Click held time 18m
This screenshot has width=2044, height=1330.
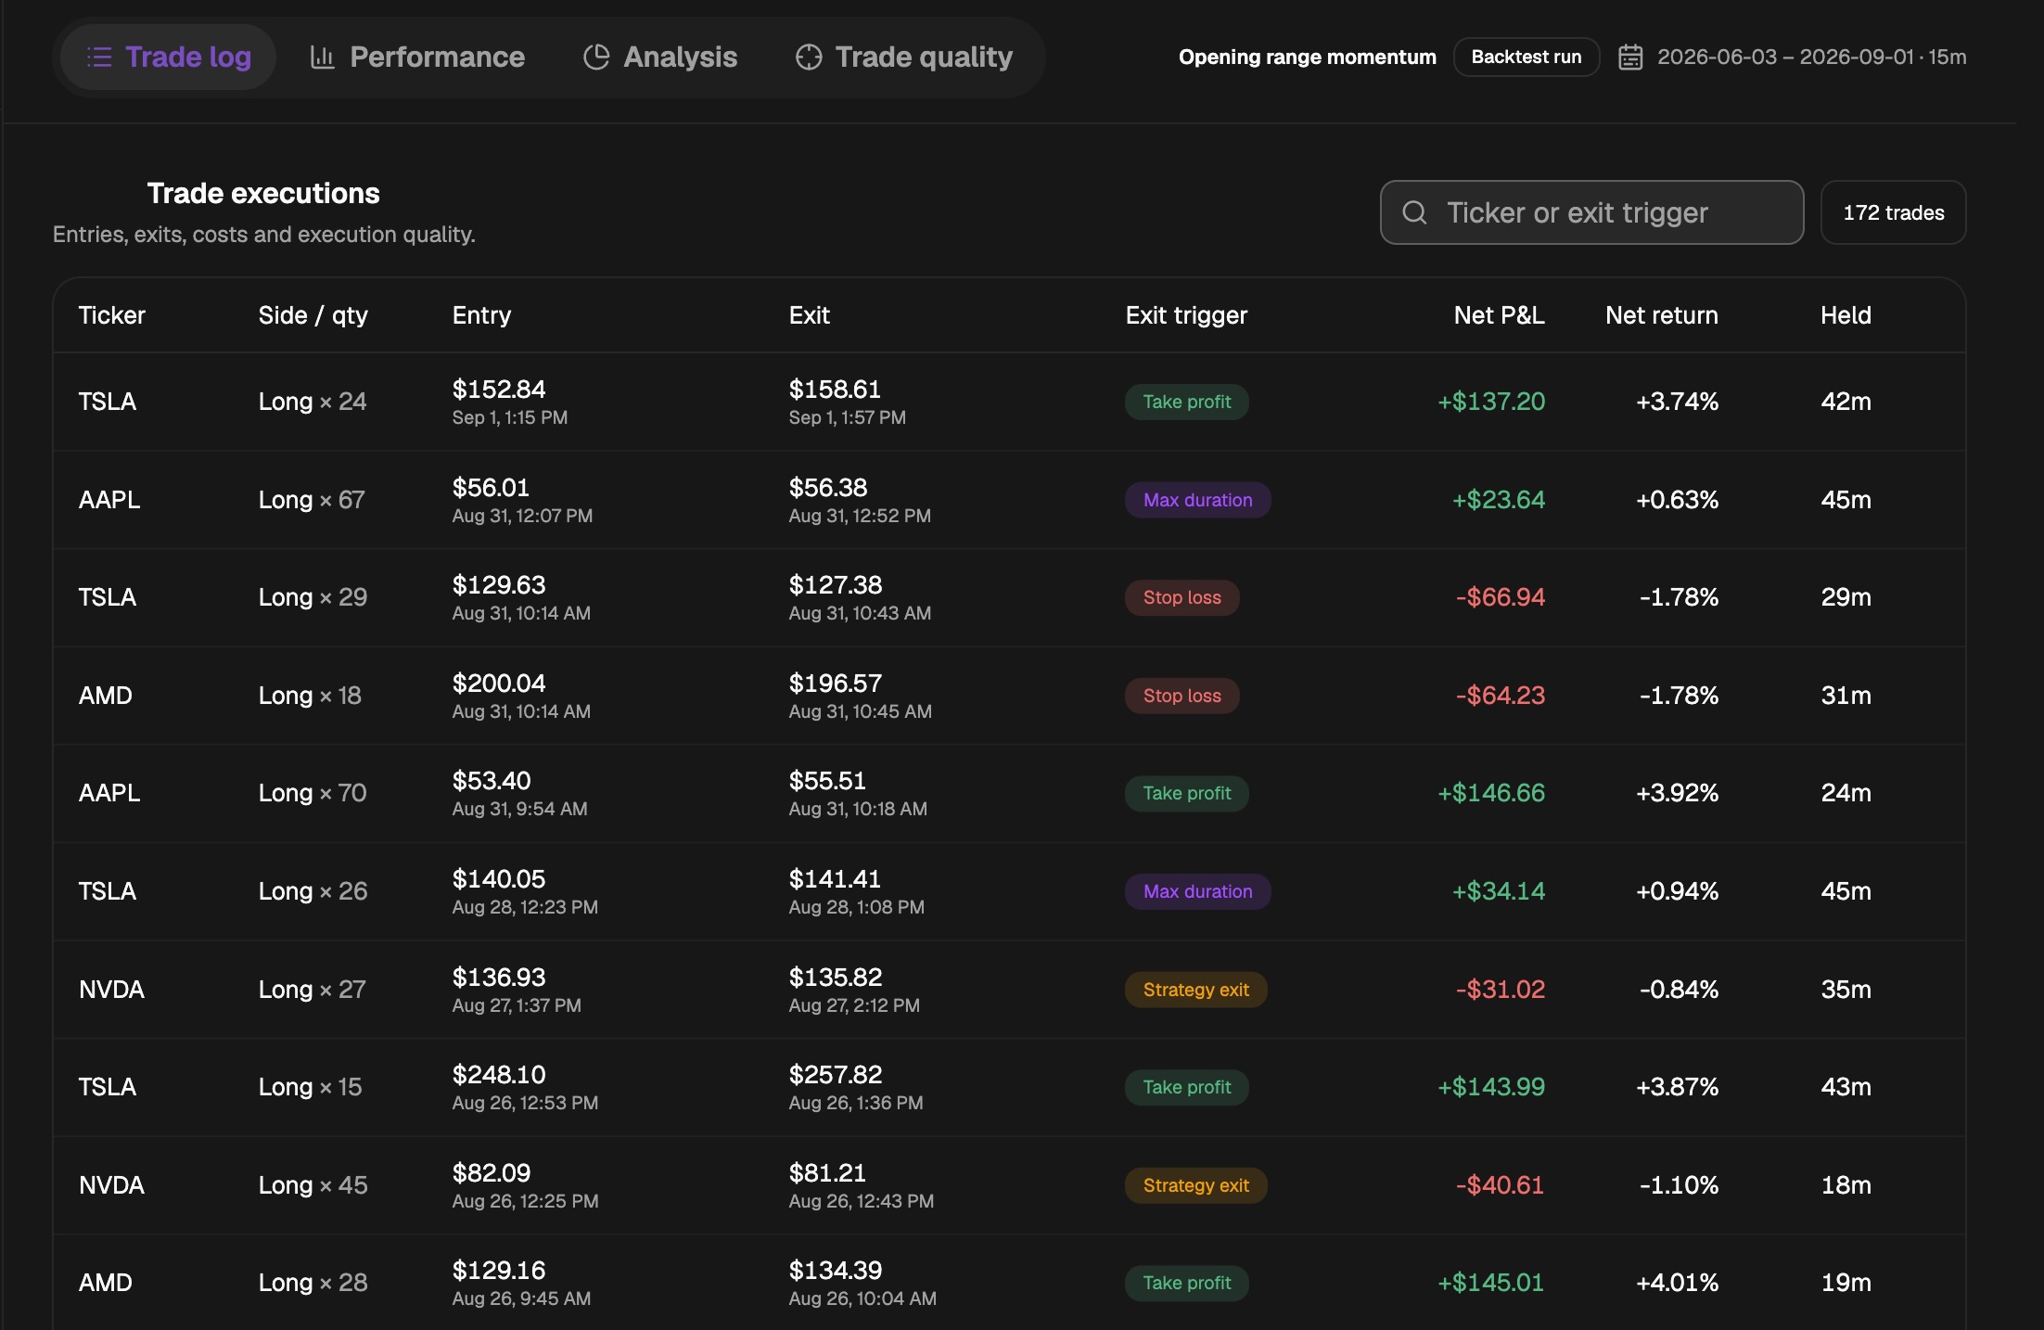[x=1846, y=1185]
